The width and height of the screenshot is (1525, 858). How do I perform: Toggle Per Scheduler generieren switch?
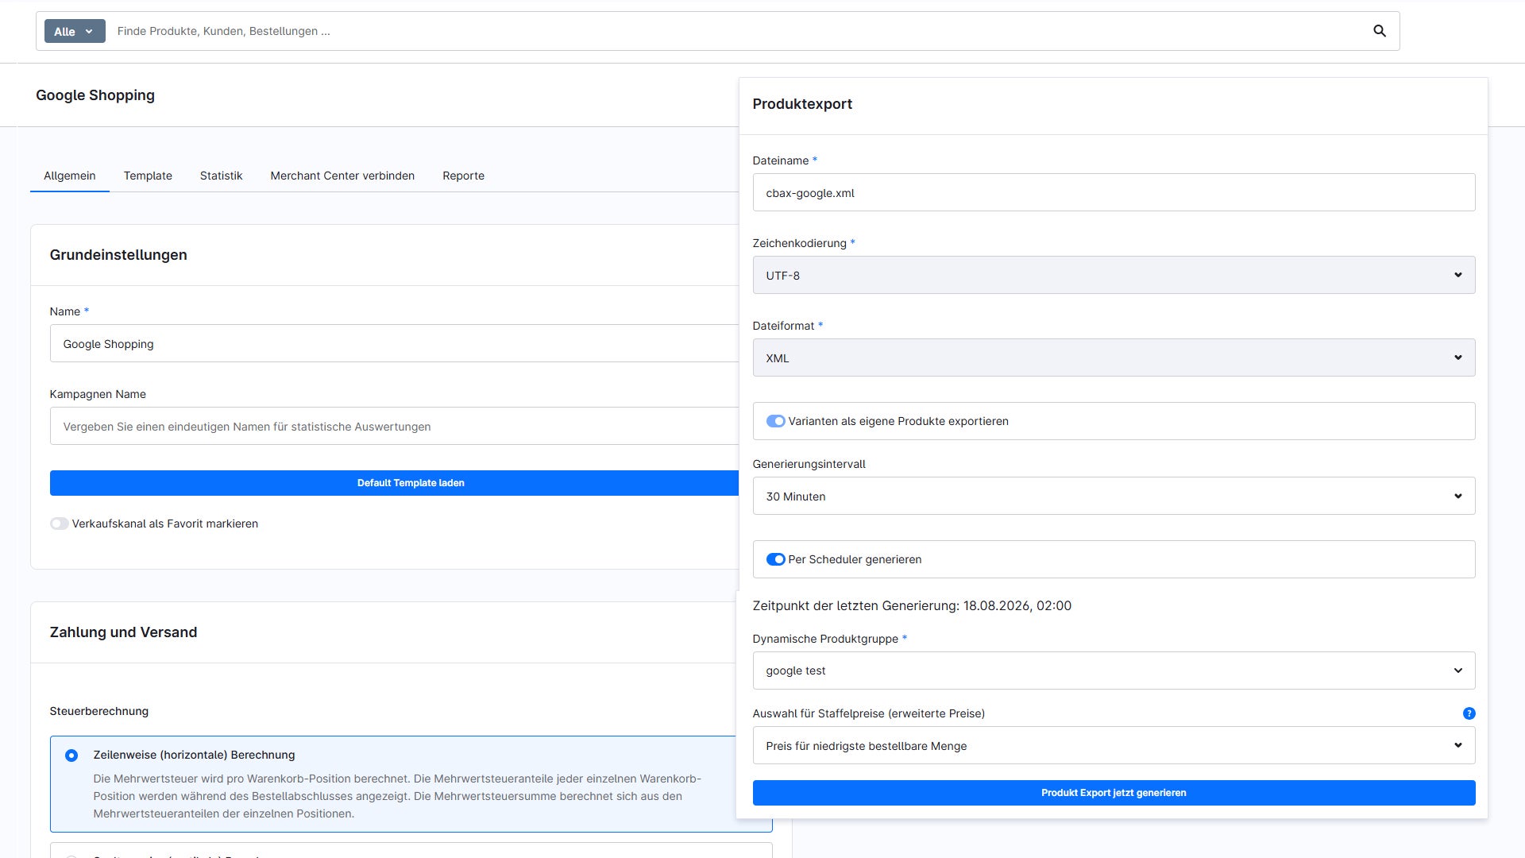click(775, 559)
